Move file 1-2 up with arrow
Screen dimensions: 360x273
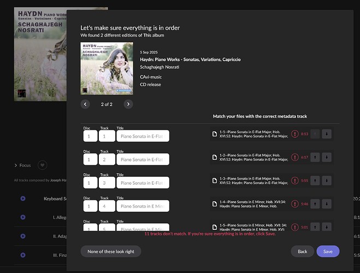click(315, 157)
